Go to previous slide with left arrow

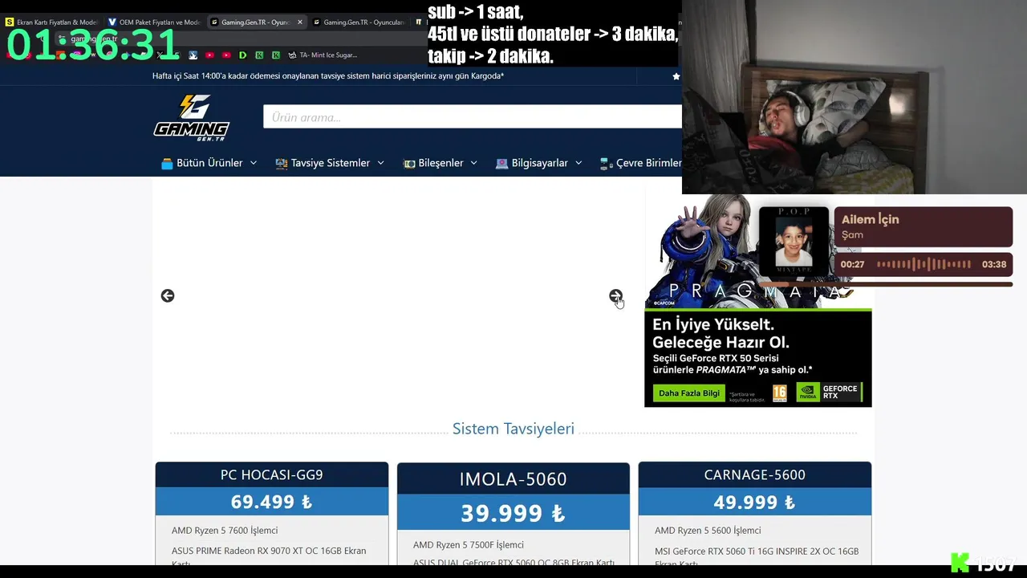coord(168,295)
